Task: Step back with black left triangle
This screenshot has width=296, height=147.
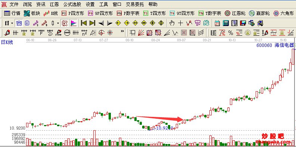Action: tap(101, 23)
